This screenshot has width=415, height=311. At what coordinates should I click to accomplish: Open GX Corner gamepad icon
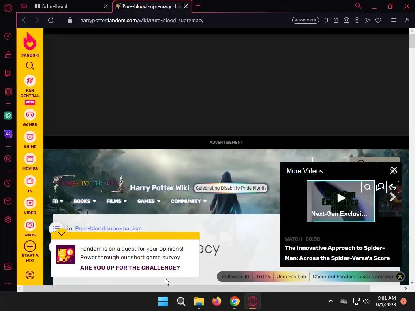[x=24, y=6]
